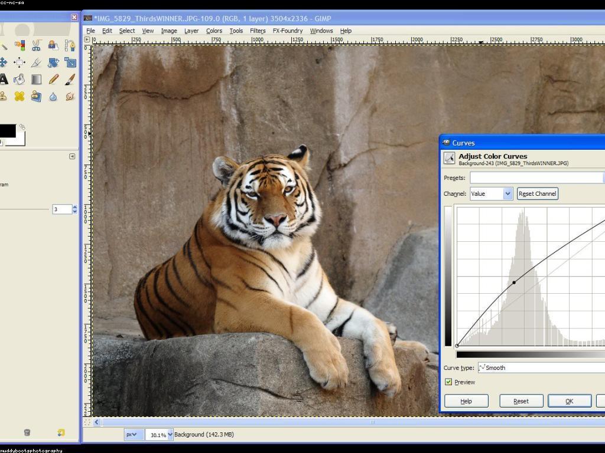Activate the Paintbrush tool
The width and height of the screenshot is (605, 453).
pyautogui.click(x=70, y=79)
